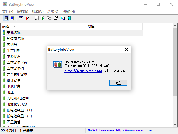Image resolution: width=178 pixels, height=134 pixels.
Task: Click battery icon beside 当前容量值
Action: pos(4,68)
